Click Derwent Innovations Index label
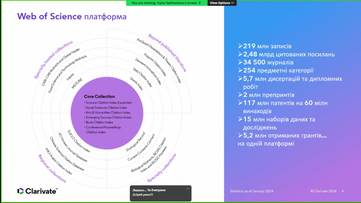The height and width of the screenshot is (203, 361). pos(148,72)
